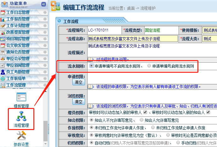Select 申请单编号启用流水规则 radio

pyautogui.click(x=149, y=66)
